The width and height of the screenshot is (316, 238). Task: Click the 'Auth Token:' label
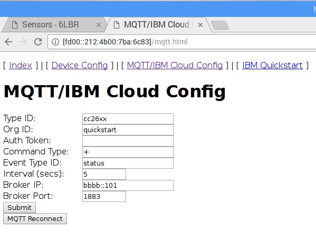pyautogui.click(x=27, y=140)
